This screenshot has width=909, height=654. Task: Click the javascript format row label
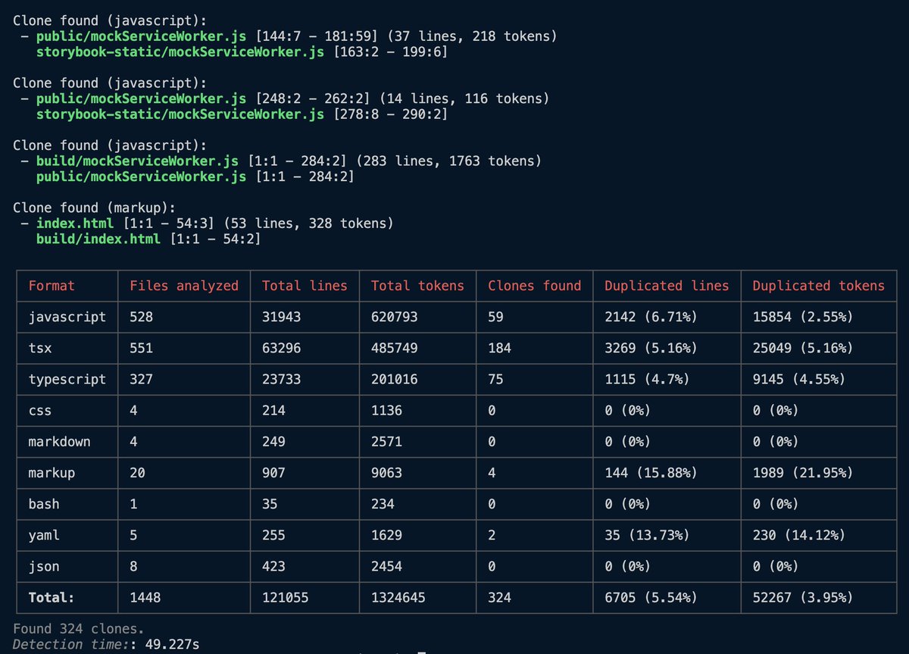pos(67,317)
